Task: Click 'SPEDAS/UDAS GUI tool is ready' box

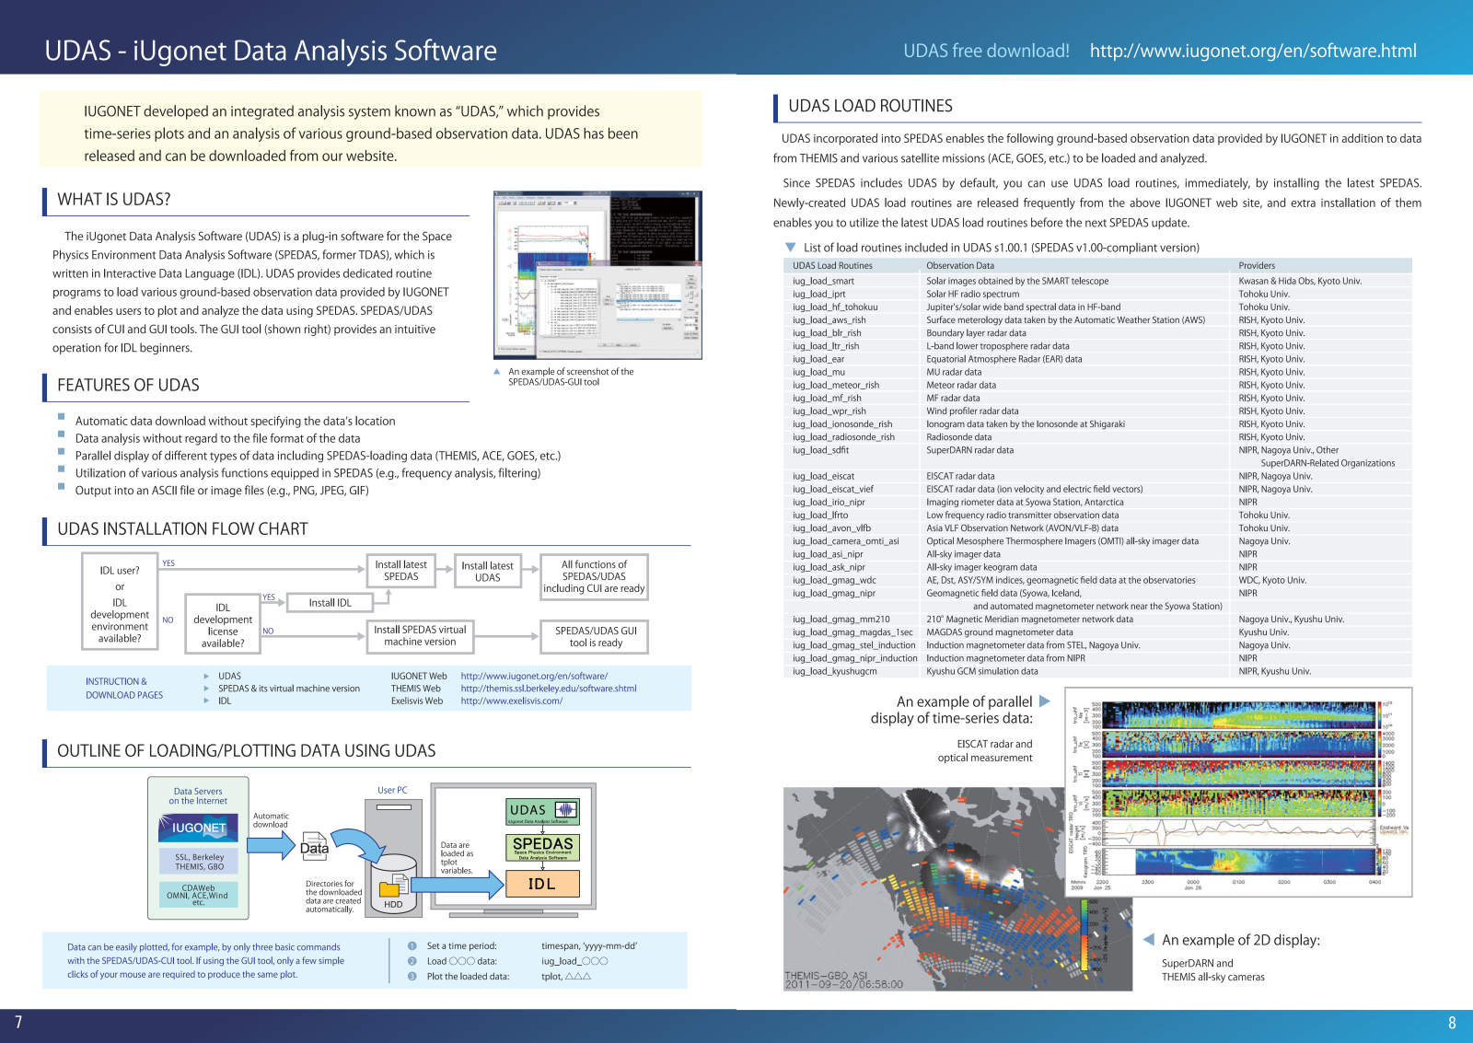Action: 596,637
